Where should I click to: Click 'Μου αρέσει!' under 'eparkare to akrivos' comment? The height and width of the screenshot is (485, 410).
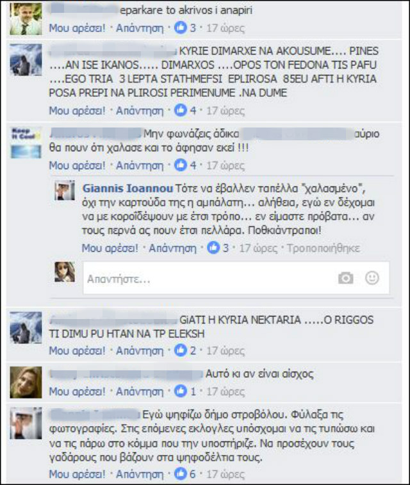(x=78, y=28)
